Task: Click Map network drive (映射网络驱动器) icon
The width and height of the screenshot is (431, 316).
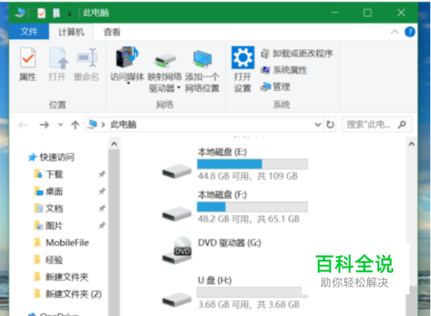Action: tap(165, 60)
